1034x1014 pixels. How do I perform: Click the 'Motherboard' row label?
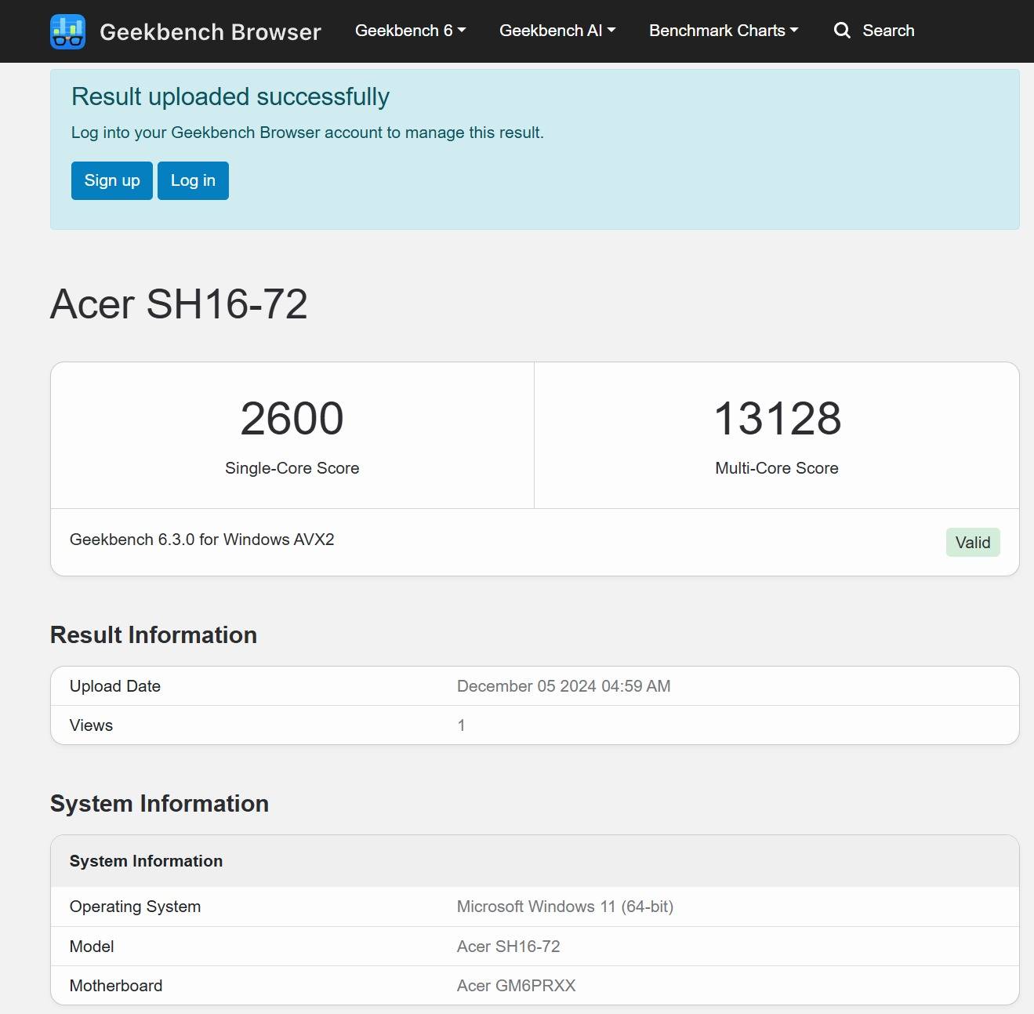[116, 986]
